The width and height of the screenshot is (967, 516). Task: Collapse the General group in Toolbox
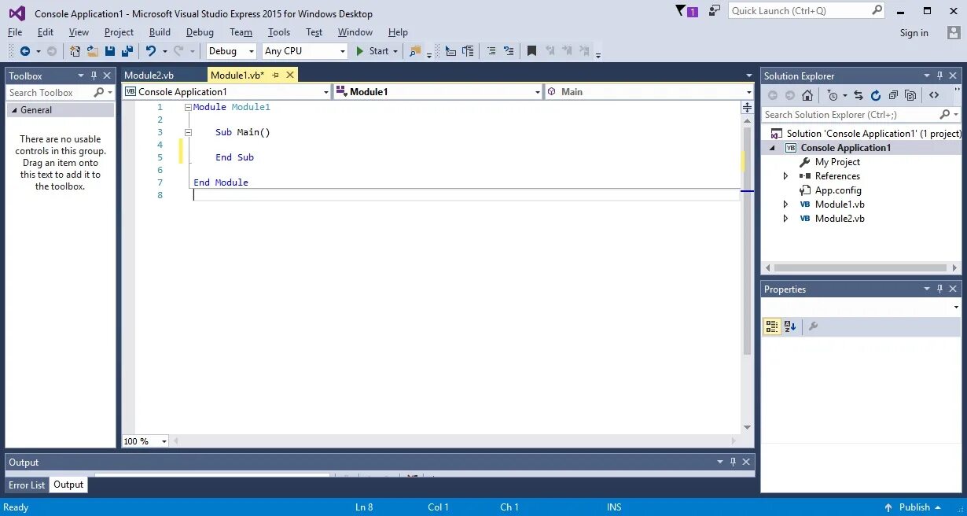tap(14, 110)
